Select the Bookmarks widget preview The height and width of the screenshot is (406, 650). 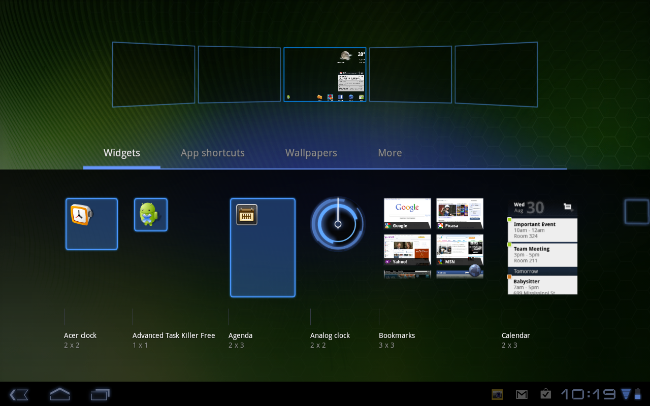[x=433, y=238]
